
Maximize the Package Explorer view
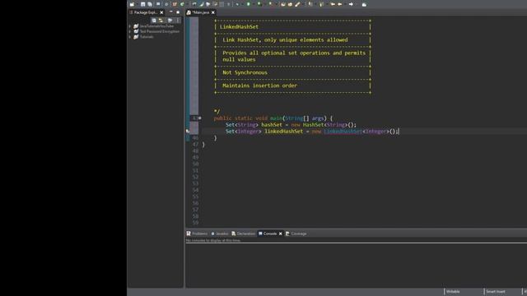click(178, 12)
